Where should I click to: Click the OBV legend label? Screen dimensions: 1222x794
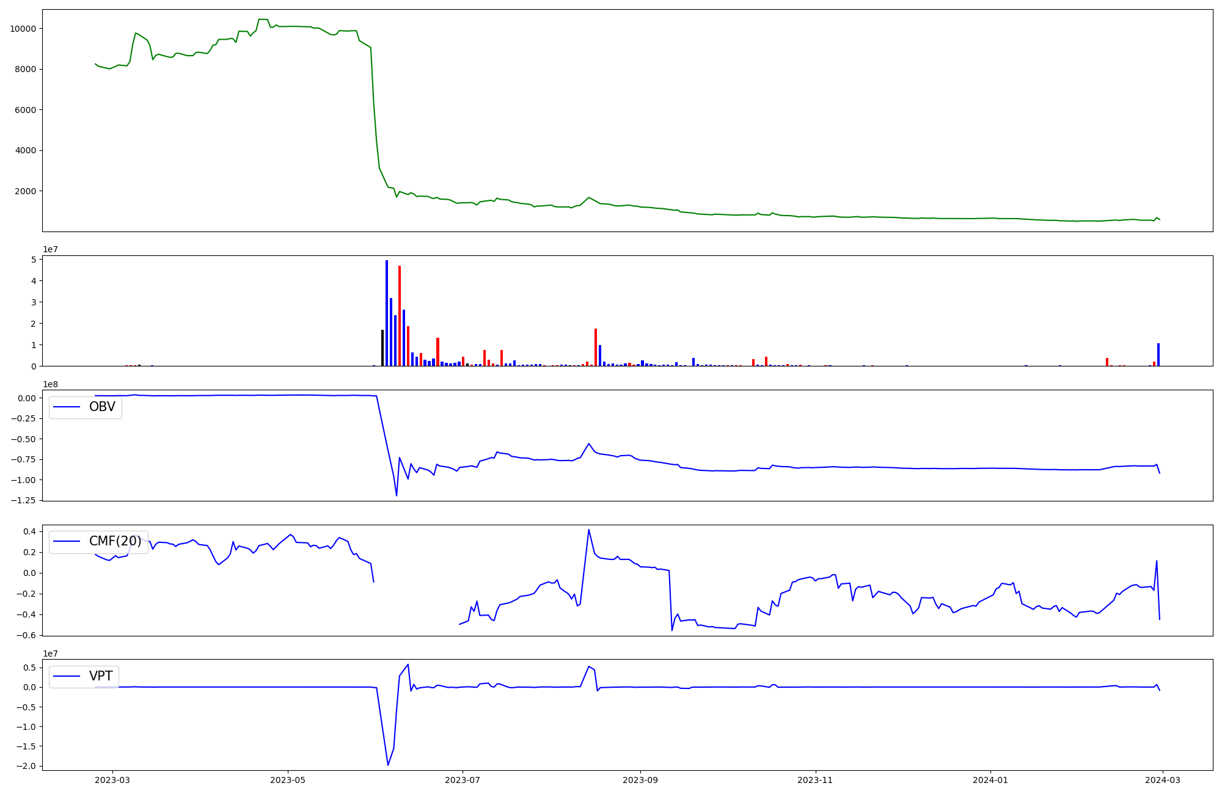click(102, 407)
